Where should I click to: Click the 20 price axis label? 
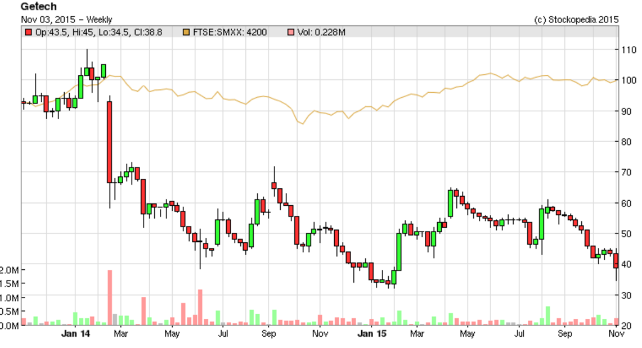coord(626,326)
